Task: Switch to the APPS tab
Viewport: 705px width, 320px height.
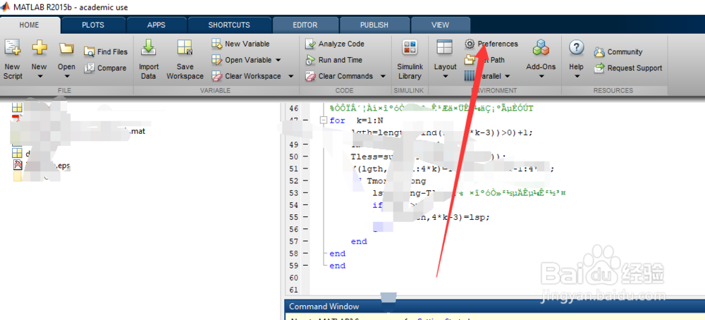Action: [x=156, y=25]
